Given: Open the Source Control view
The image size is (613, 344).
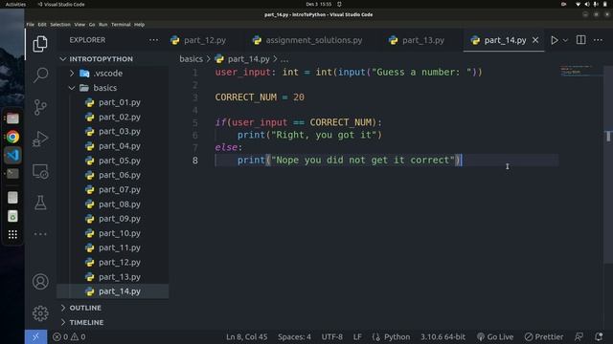Looking at the screenshot, I should click(40, 107).
